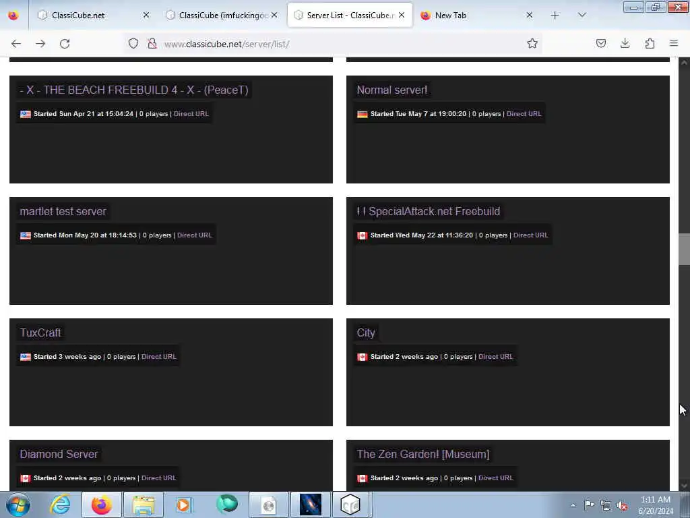This screenshot has width=690, height=518.
Task: Open the Extensions puzzle icon
Action: (650, 43)
